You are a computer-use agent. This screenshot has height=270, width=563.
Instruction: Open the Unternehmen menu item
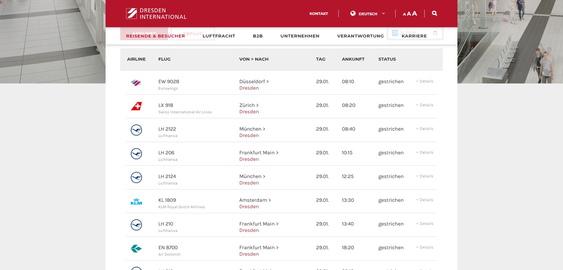300,36
